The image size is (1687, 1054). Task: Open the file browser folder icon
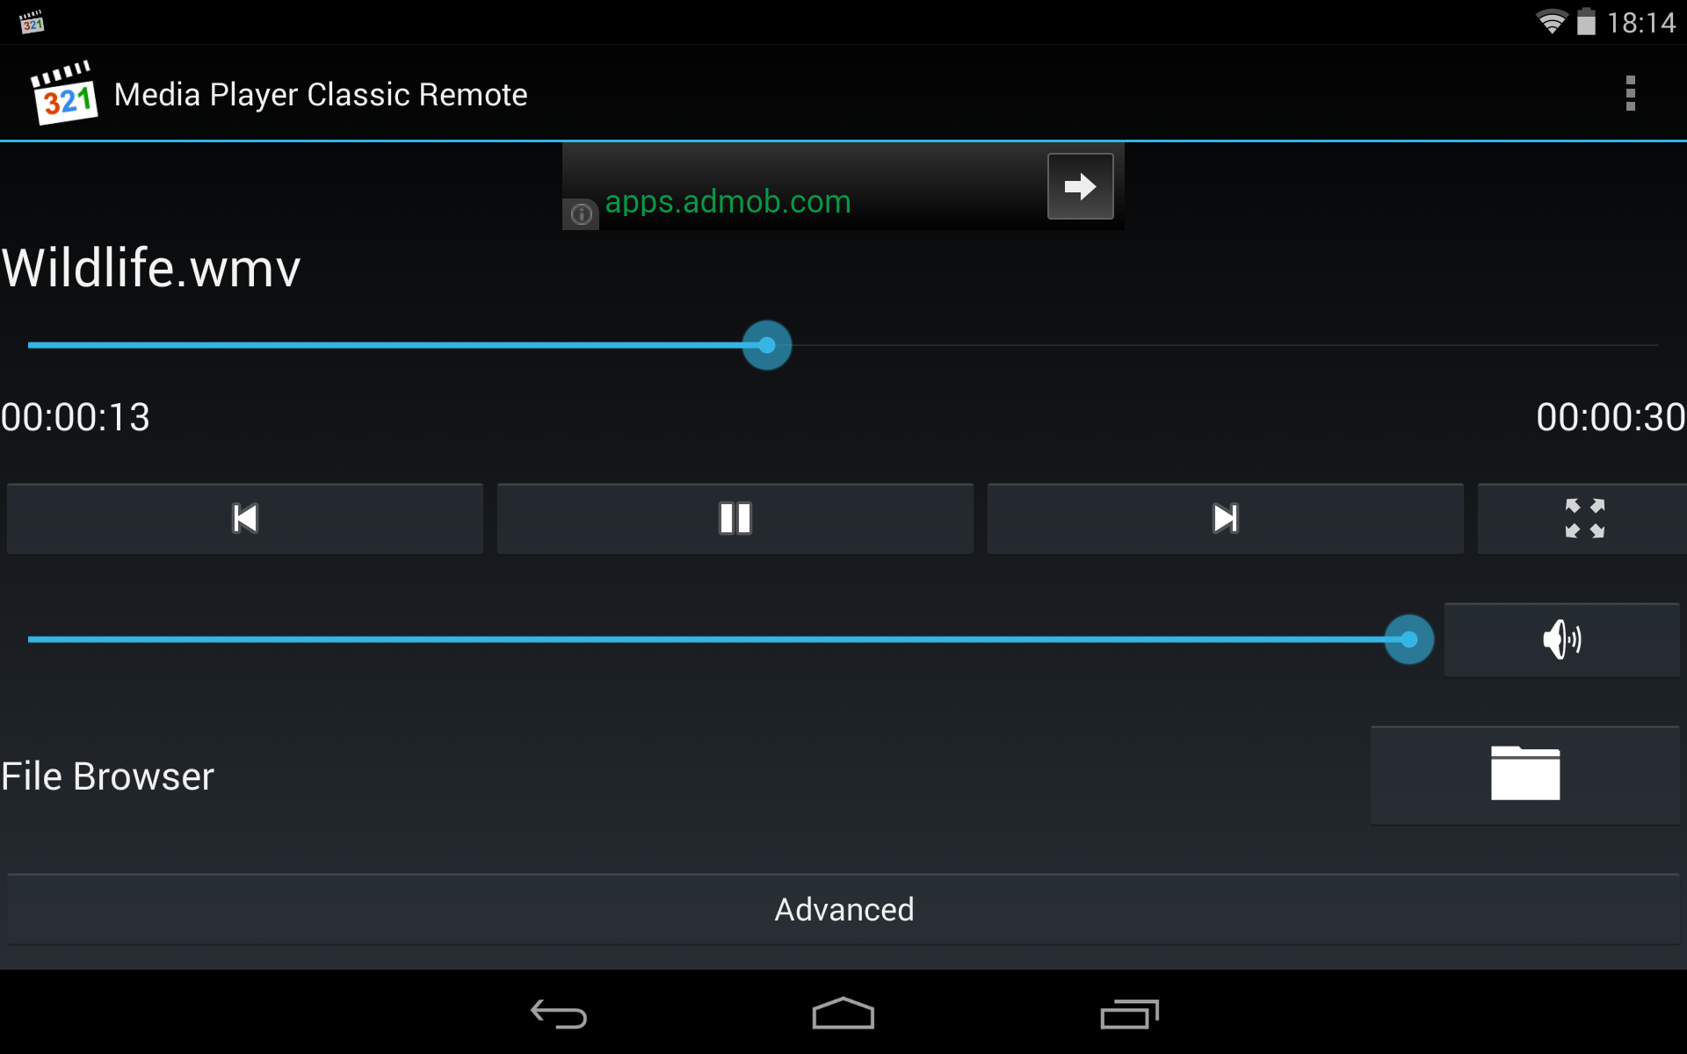pos(1525,775)
